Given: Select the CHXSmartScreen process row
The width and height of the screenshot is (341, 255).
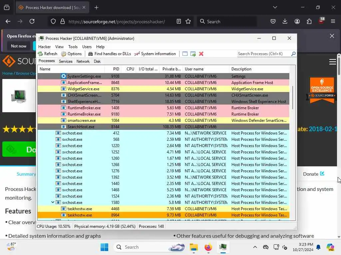Looking at the screenshot, I should pos(163,95).
